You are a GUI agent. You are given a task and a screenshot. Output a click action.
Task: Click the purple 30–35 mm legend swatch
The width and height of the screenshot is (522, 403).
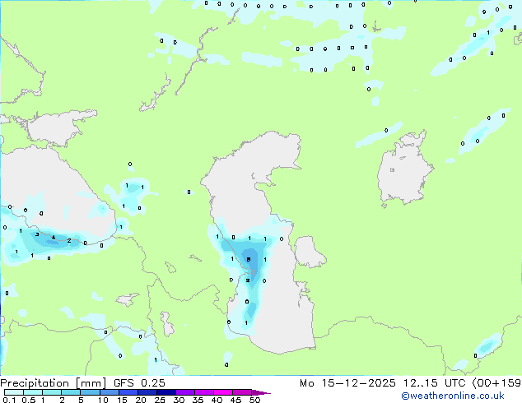coord(188,392)
